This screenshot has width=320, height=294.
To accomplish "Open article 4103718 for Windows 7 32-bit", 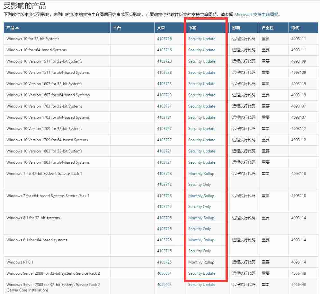I will 164,174.
